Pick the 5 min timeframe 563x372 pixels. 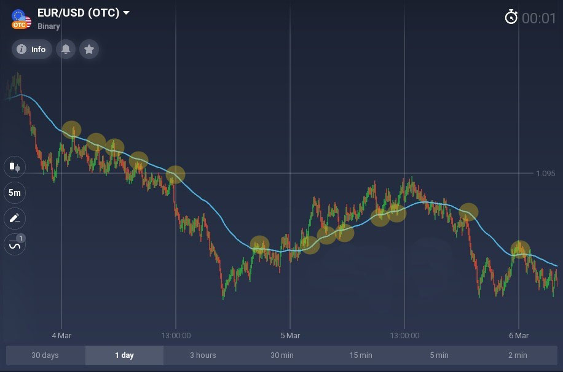(439, 355)
